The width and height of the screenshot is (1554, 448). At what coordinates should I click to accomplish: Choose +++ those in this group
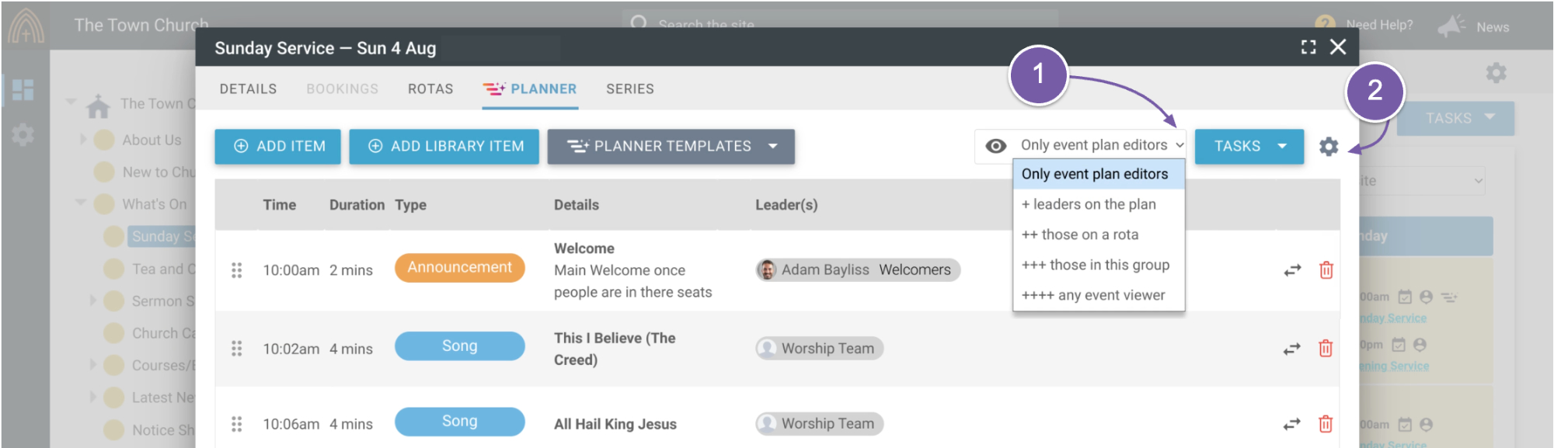point(1099,265)
